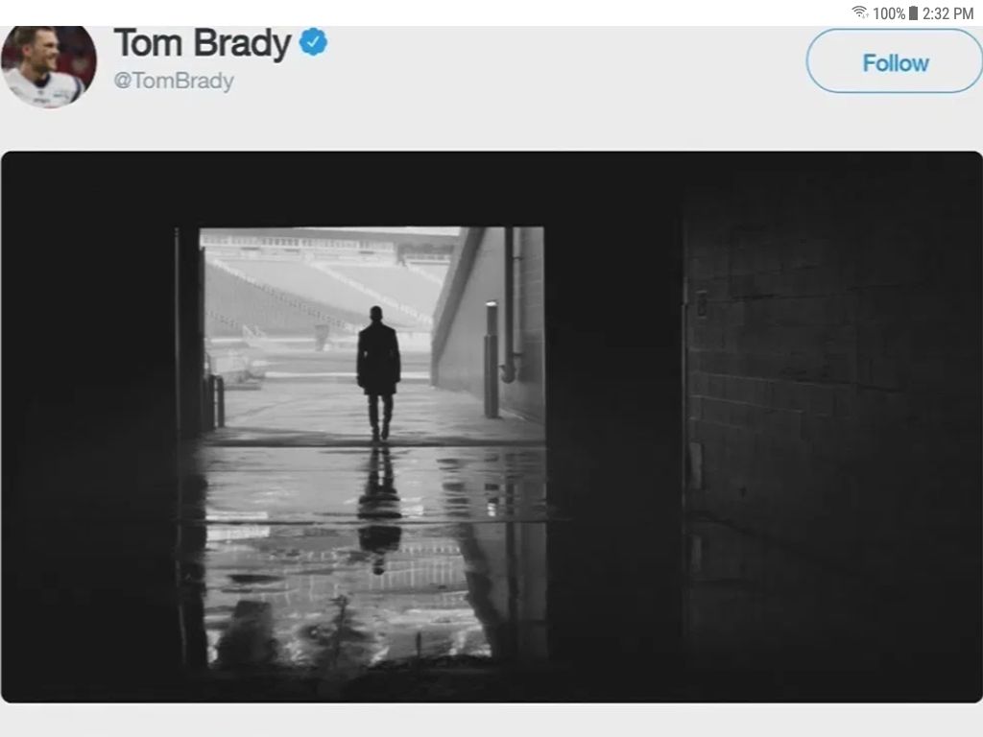983x737 pixels.
Task: Click the 100% battery percentage
Action: pos(889,13)
